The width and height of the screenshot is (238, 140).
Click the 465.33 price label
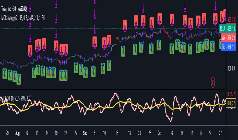point(231,20)
